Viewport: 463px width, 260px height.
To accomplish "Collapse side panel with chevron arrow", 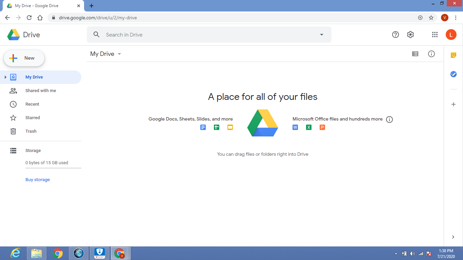I will click(454, 237).
